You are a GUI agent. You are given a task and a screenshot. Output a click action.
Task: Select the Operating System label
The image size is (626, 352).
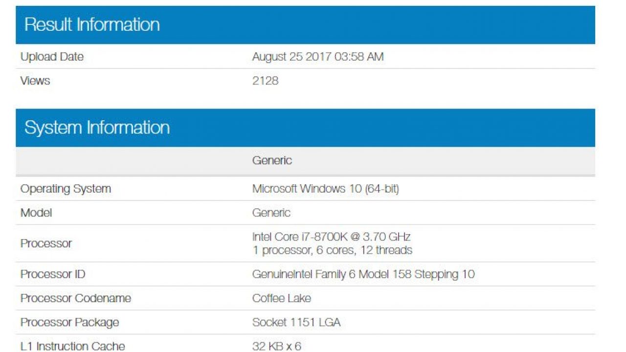tap(66, 189)
